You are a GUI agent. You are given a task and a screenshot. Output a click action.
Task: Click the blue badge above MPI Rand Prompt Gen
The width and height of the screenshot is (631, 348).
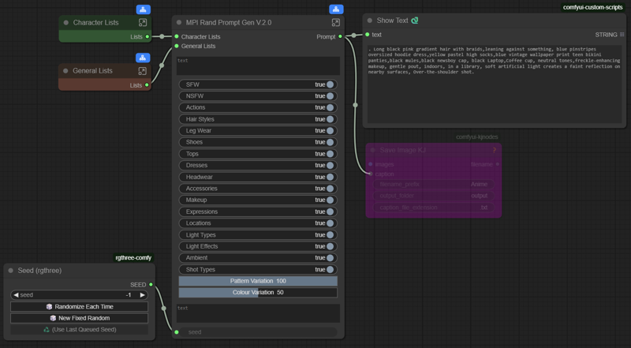pos(336,9)
